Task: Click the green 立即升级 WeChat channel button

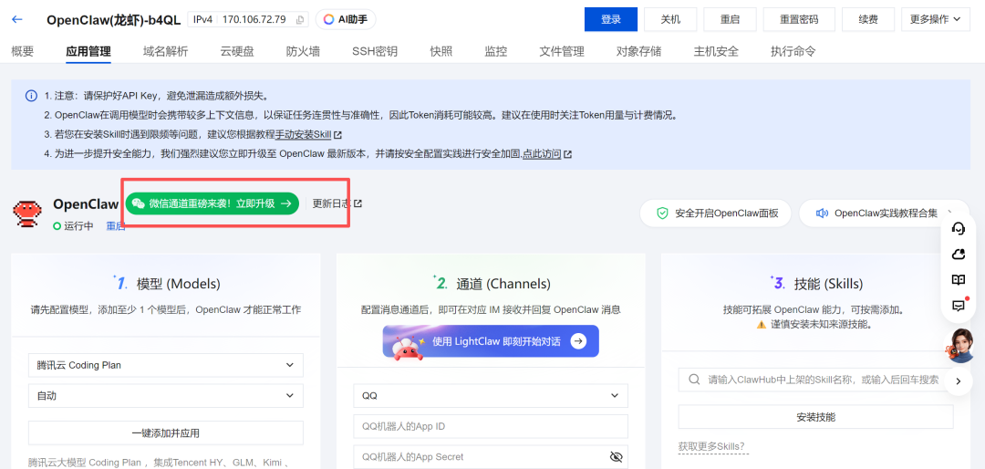Action: click(x=213, y=203)
